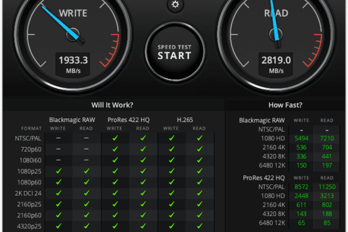This screenshot has height=232, width=348.
Task: Click the 720p60 ProRes 422 HQ read checkmark
Action: point(143,149)
